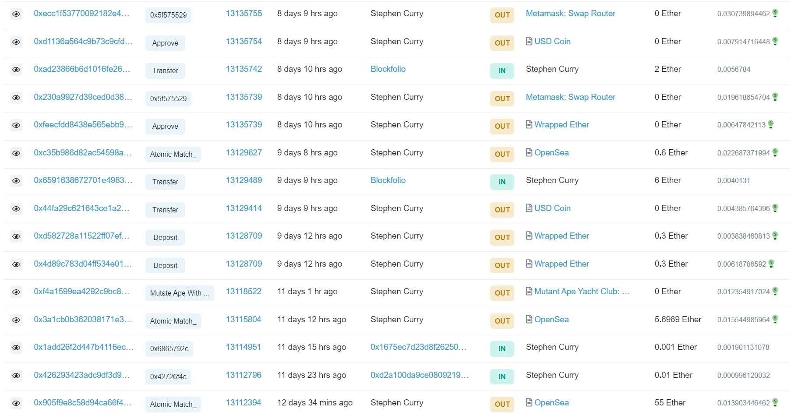794x419 pixels.
Task: Click Transfer badge in block 13129414 row
Action: coord(165,210)
